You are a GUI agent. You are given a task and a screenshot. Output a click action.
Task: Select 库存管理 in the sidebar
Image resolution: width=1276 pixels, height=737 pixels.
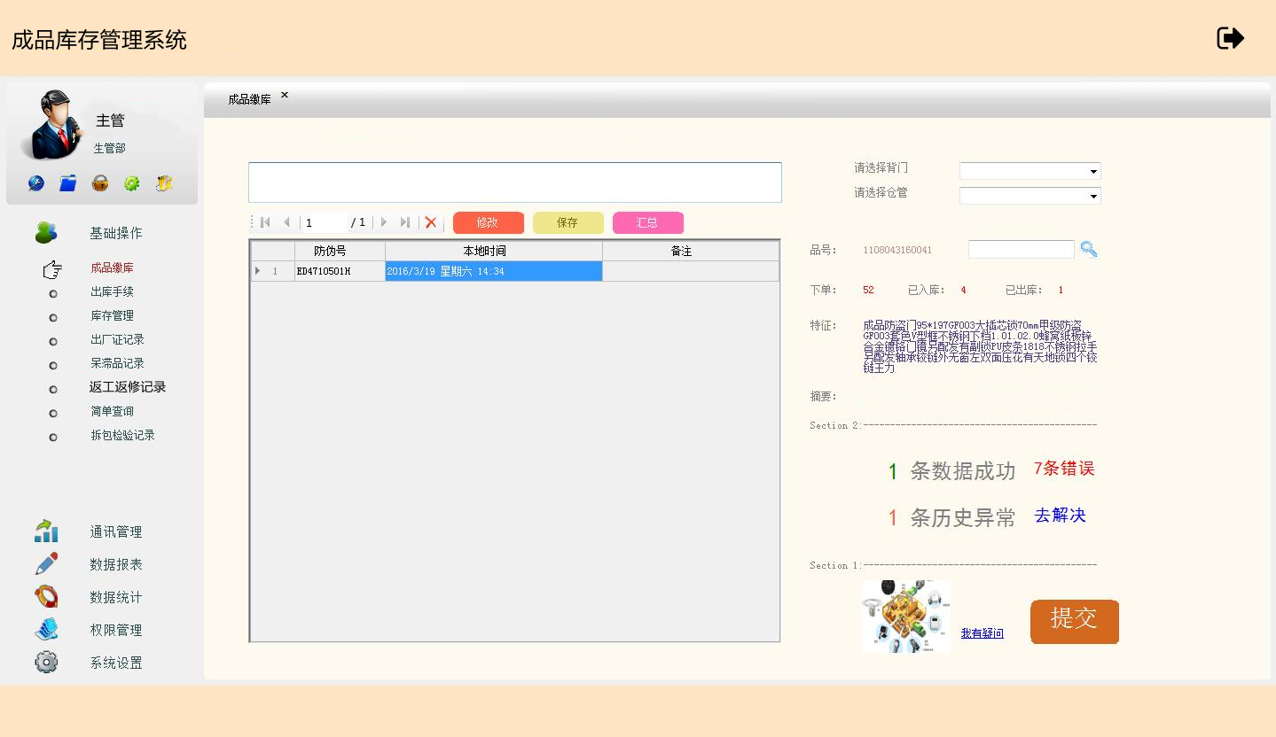click(x=112, y=315)
